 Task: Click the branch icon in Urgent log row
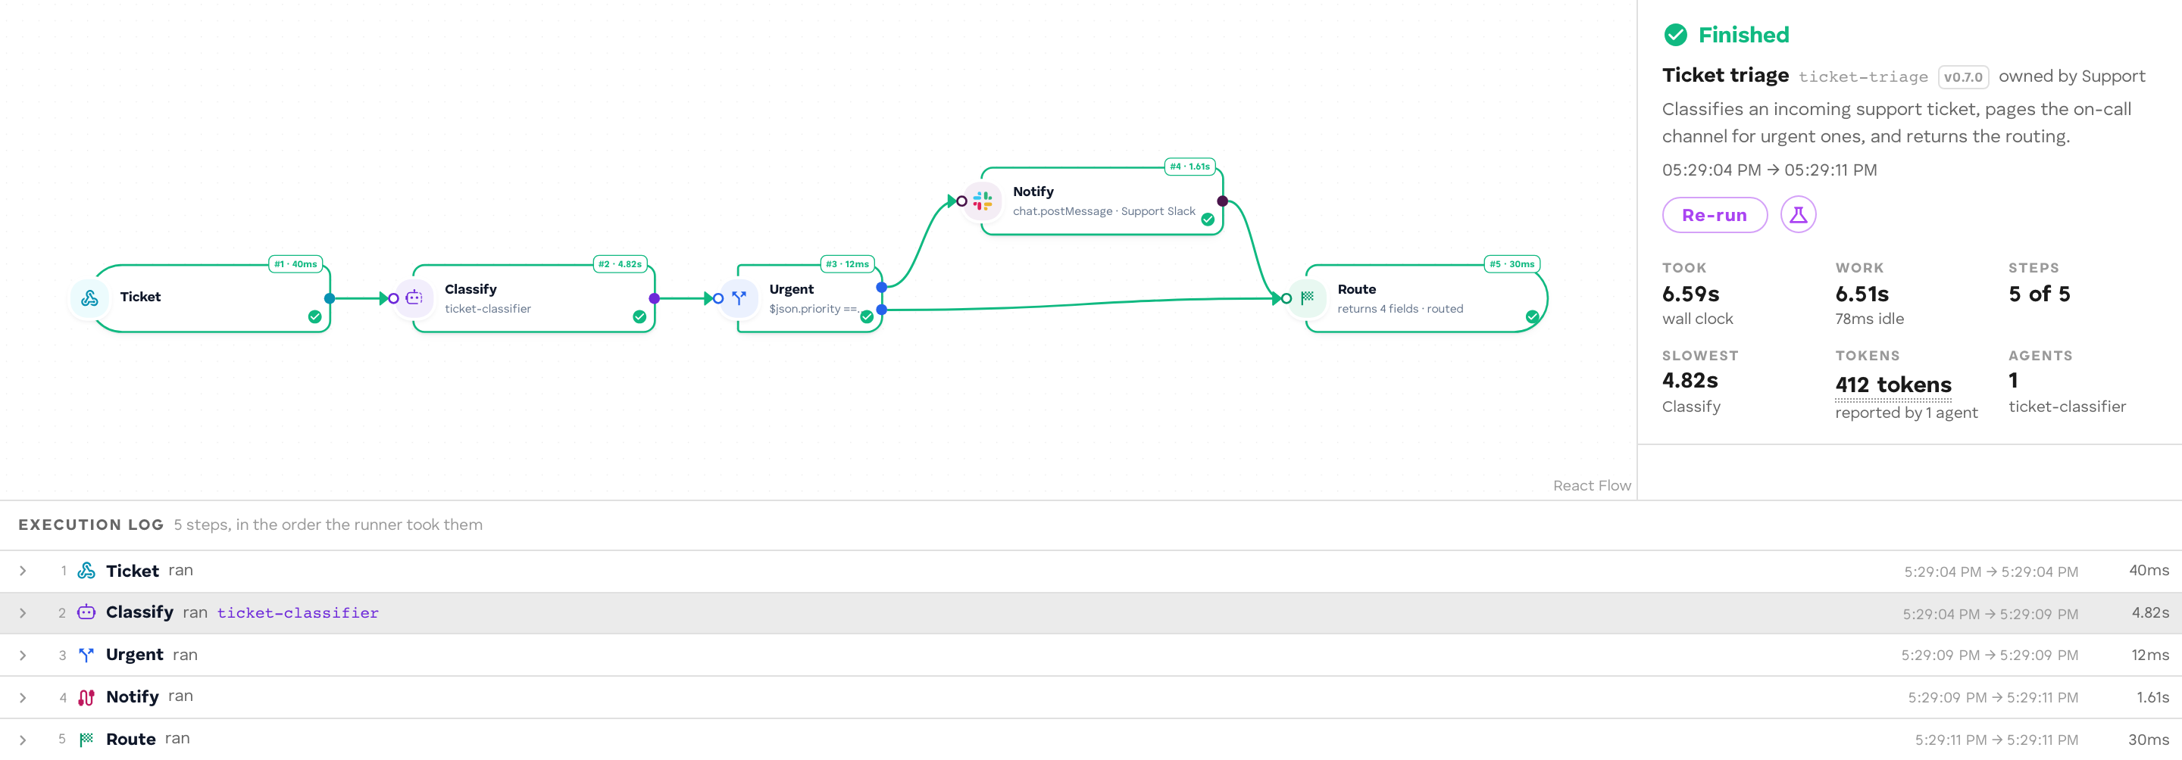pos(86,654)
